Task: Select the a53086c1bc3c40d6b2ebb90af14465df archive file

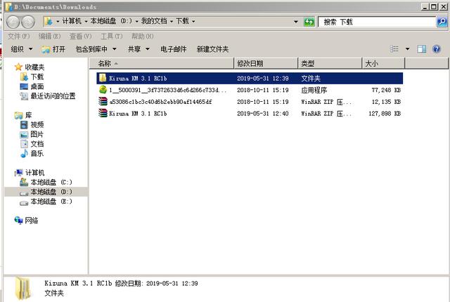Action: [160, 101]
